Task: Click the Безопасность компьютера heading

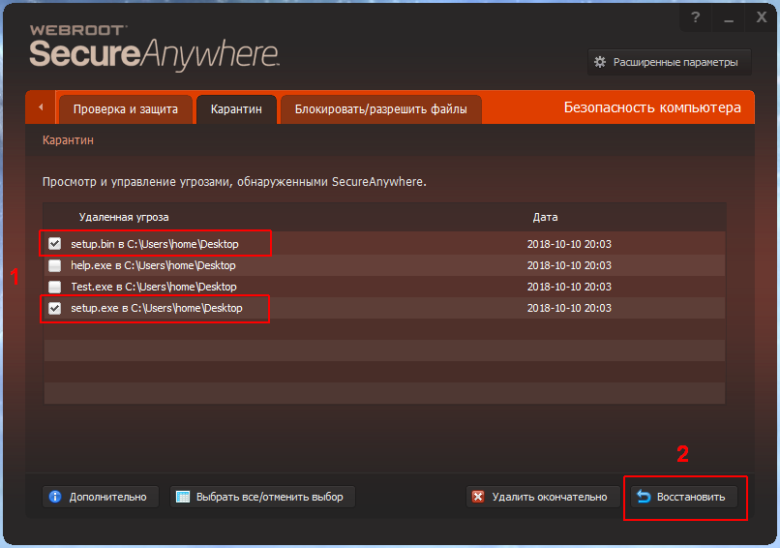Action: (x=652, y=107)
